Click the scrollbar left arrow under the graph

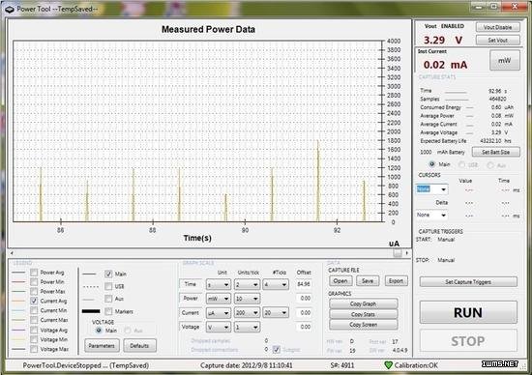12,253
